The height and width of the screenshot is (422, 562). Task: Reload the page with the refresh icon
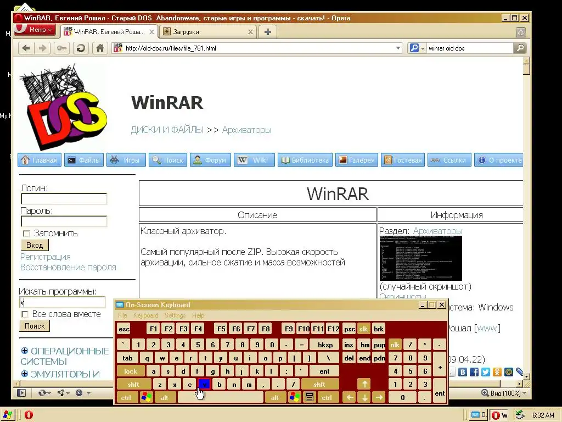[81, 48]
